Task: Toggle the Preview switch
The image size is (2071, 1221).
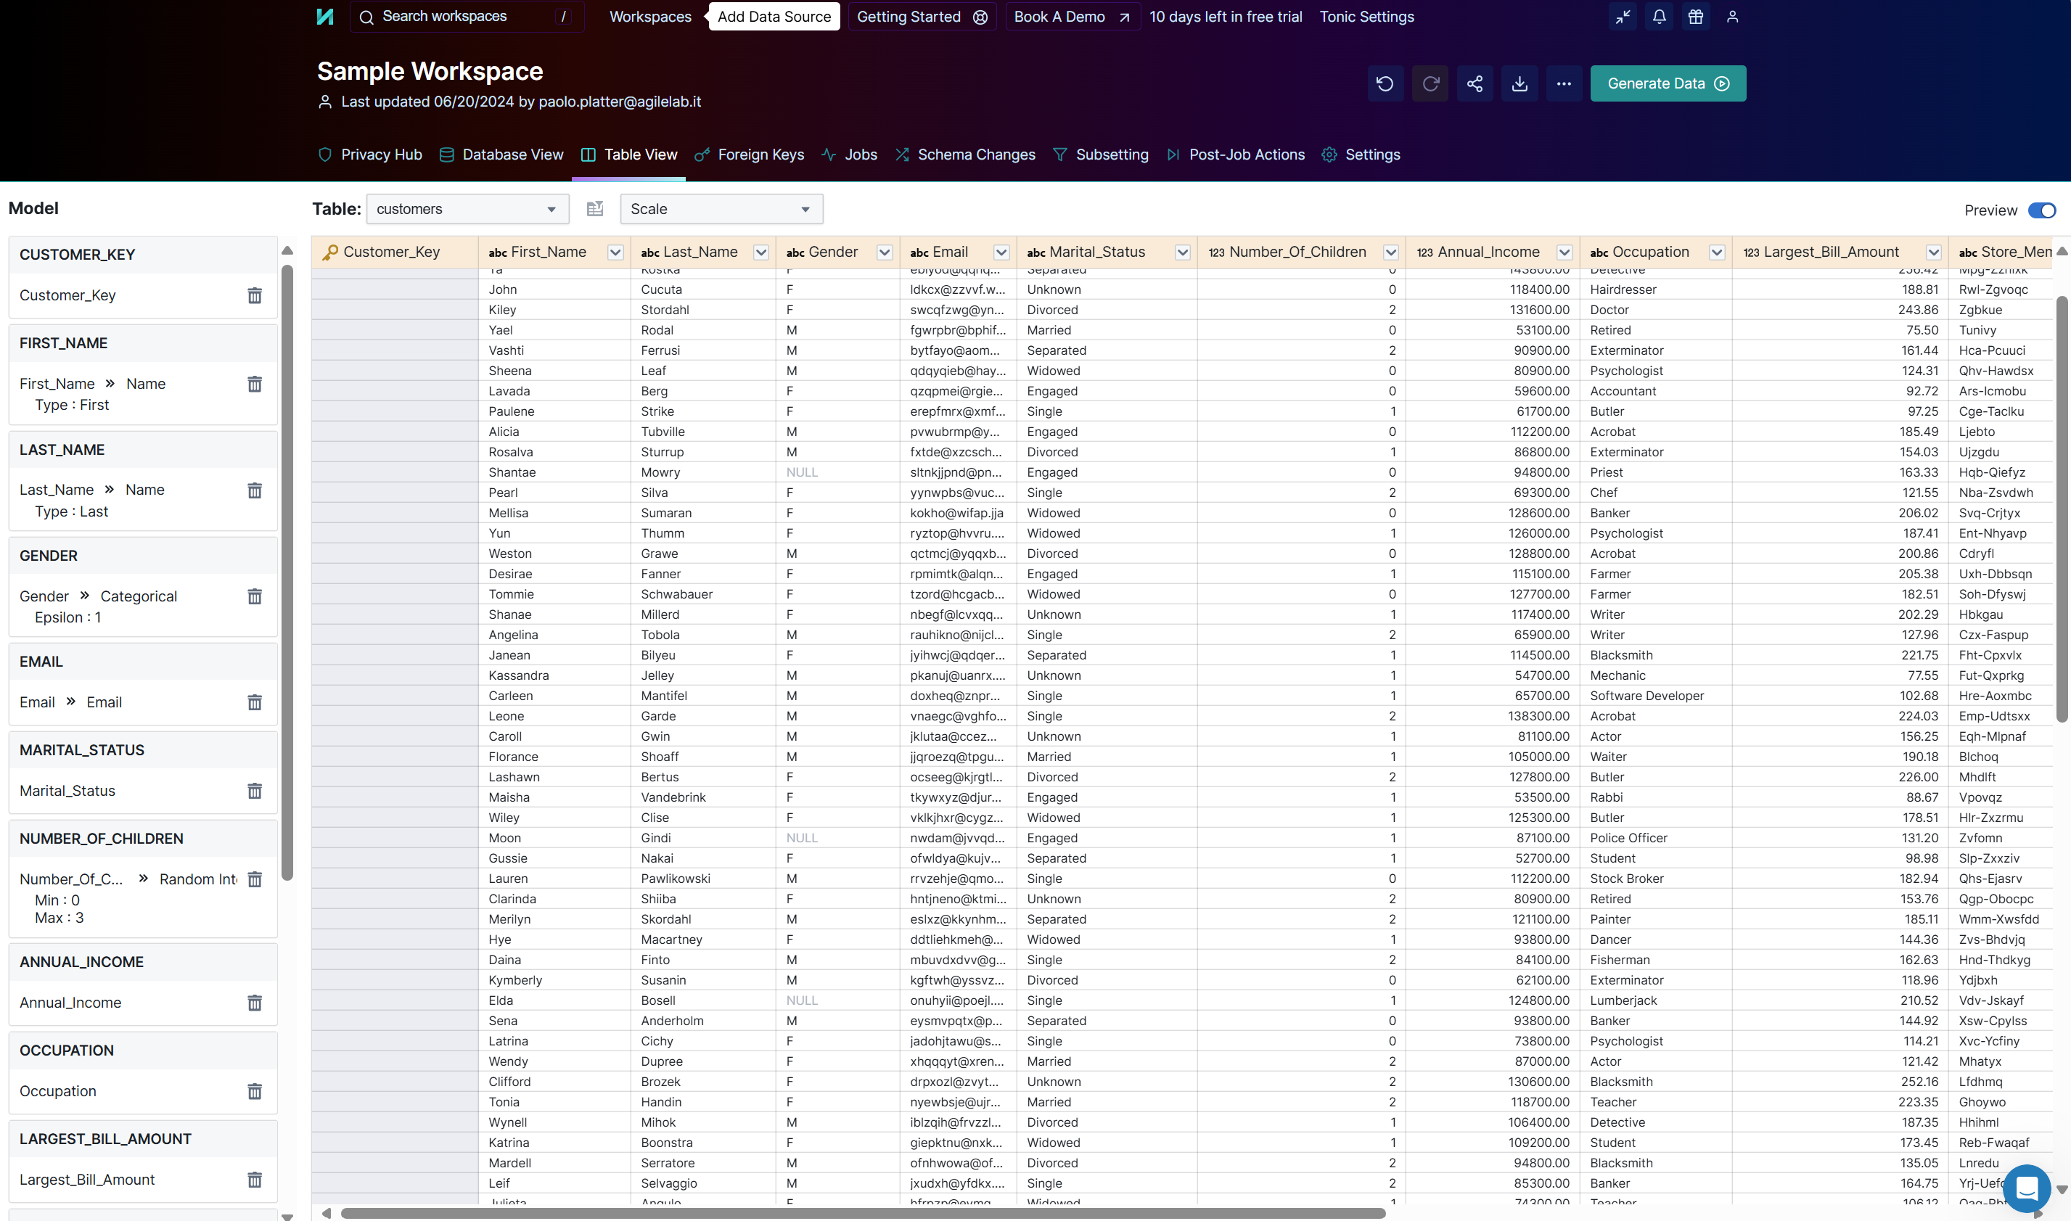Action: 2042,210
